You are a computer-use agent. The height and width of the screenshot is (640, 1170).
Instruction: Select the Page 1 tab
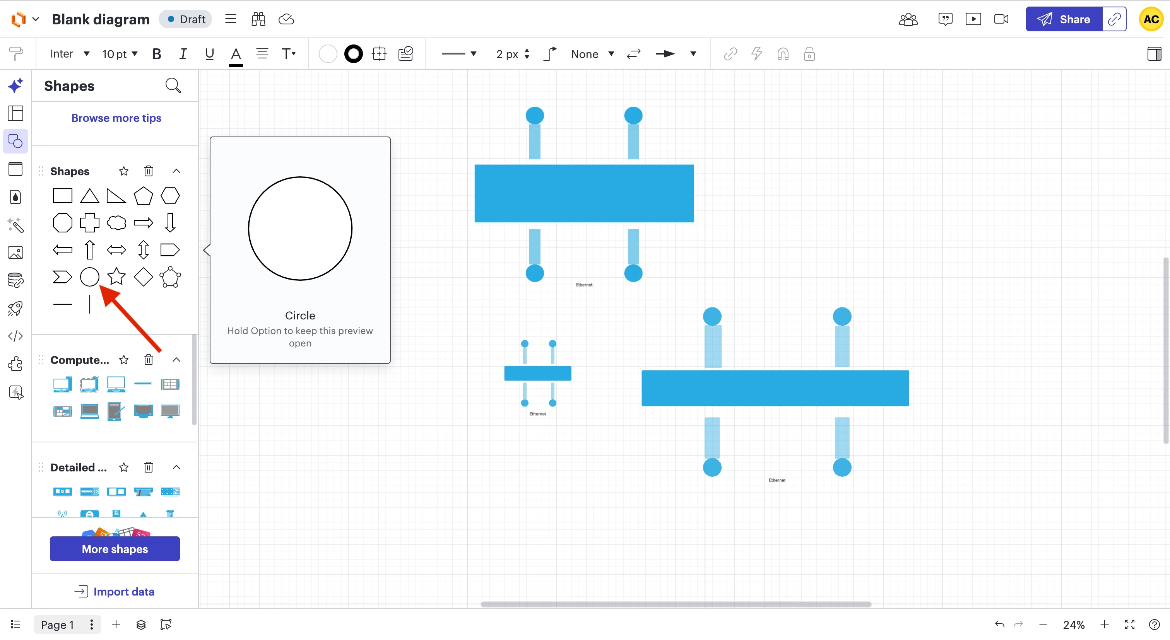[x=57, y=625]
